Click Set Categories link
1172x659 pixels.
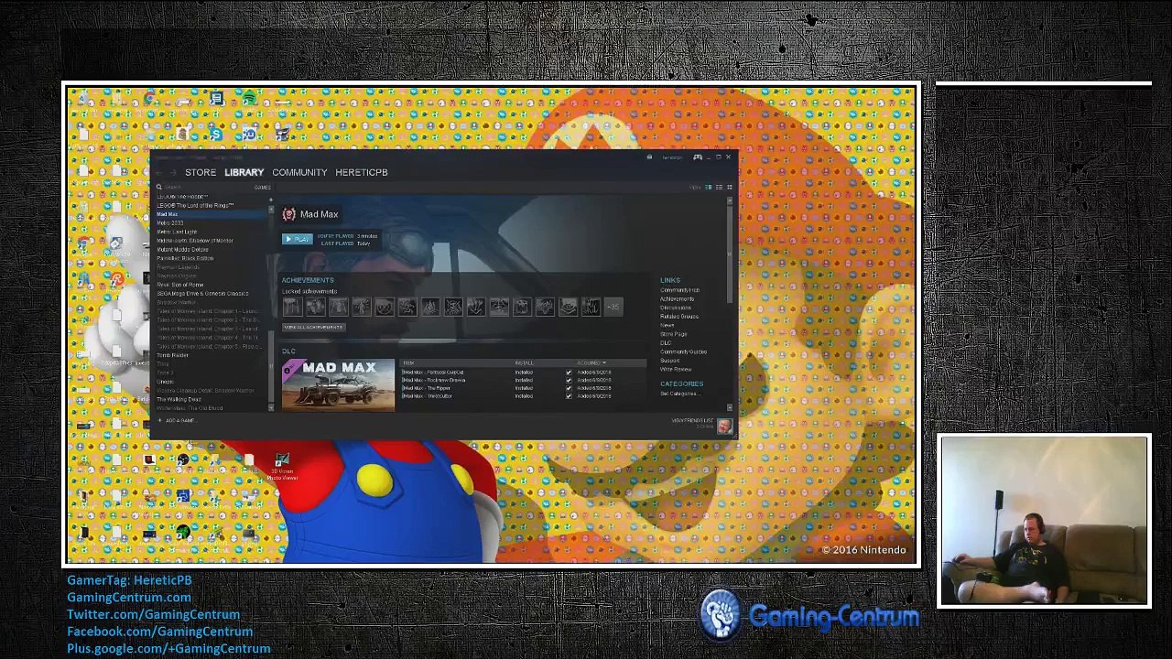click(678, 394)
